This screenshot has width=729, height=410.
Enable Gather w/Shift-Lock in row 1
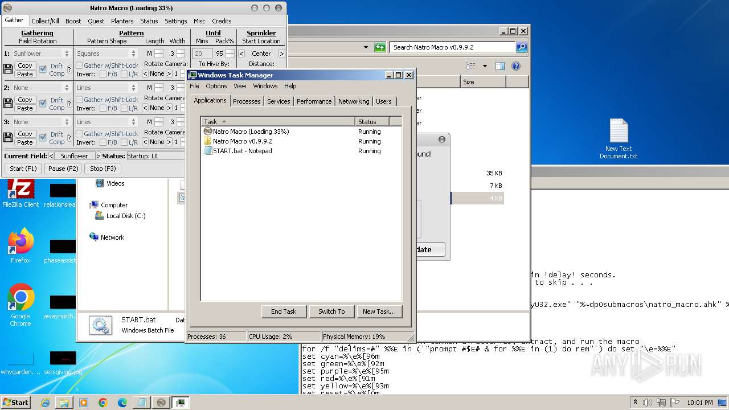coord(80,65)
